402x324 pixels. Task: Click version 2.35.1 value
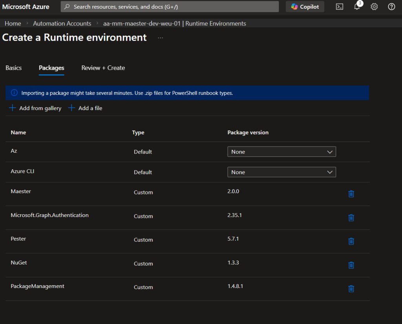235,215
